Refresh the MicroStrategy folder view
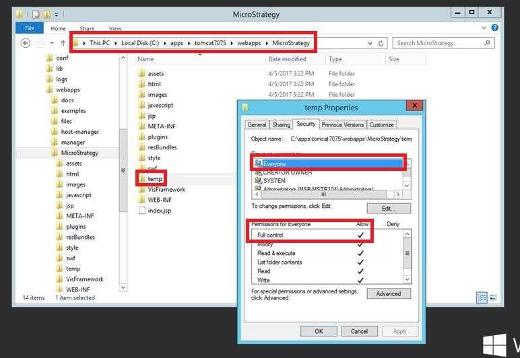The image size is (520, 358). 381,43
